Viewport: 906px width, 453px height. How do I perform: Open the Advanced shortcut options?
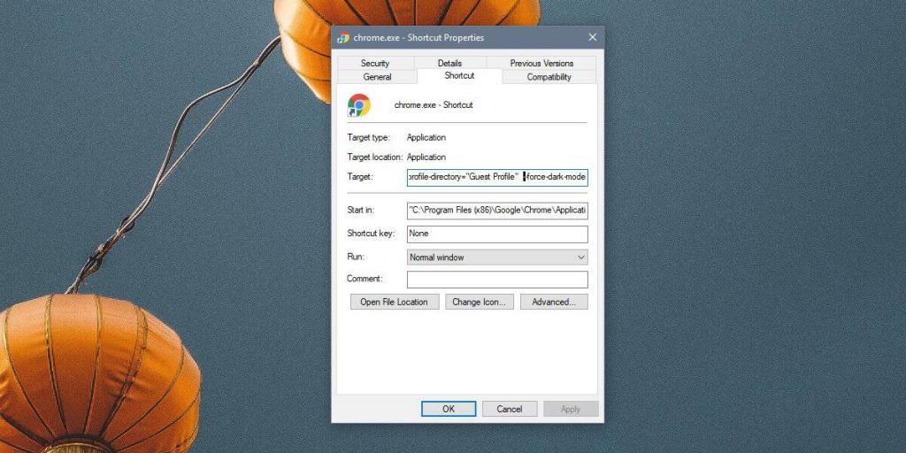554,302
